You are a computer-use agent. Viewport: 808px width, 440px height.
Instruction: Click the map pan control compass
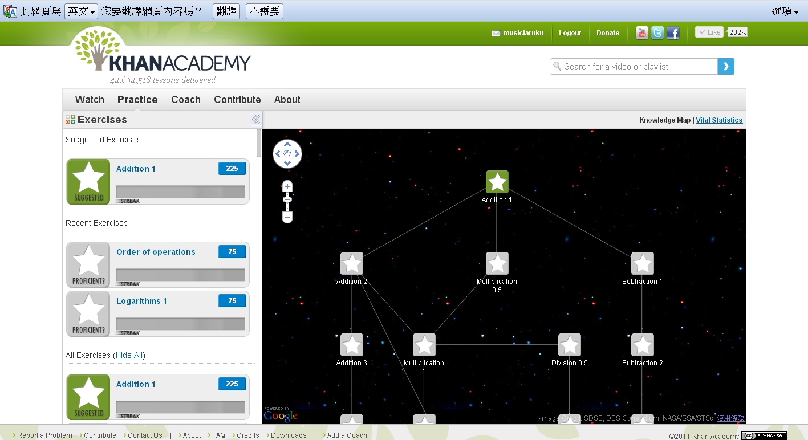coord(287,154)
